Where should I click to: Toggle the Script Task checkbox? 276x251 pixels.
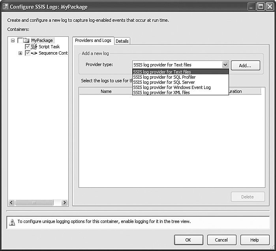tap(28, 47)
